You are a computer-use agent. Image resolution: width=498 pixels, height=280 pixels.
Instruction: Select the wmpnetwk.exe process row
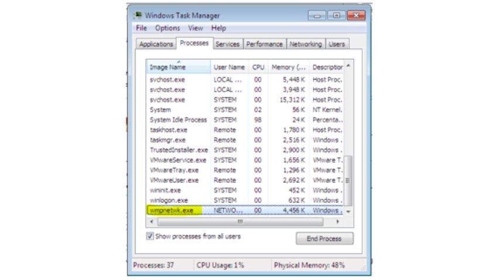pos(172,210)
